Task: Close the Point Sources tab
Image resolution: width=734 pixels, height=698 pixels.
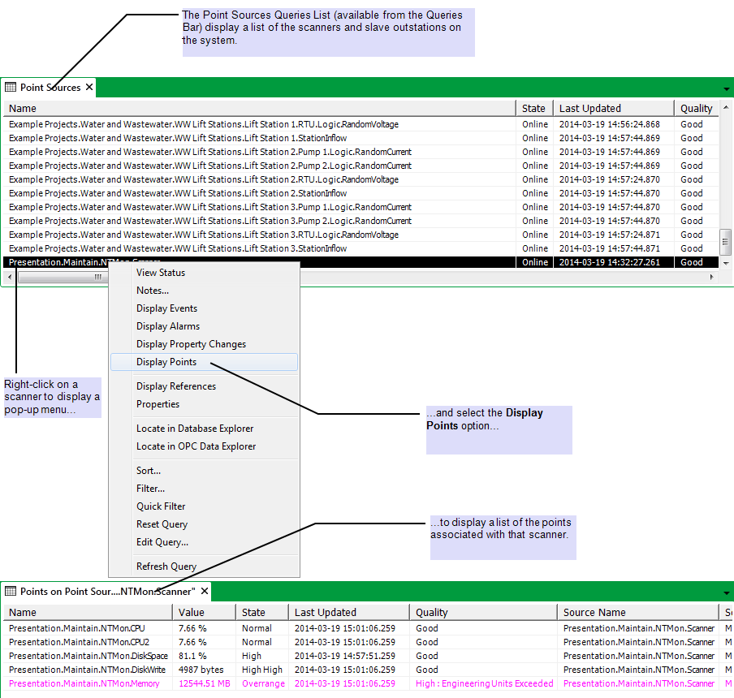Action: coord(89,88)
